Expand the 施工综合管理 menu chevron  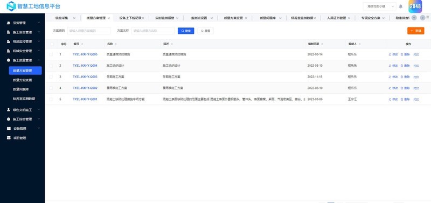coord(39,119)
